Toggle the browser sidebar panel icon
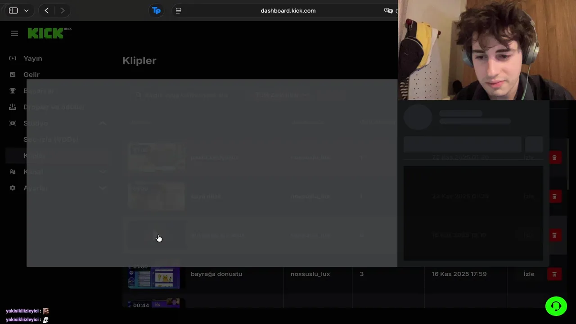Viewport: 576px width, 324px height. pos(13,10)
